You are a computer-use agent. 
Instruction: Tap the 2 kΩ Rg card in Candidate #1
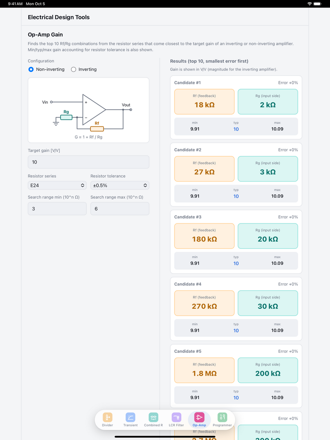[268, 102]
